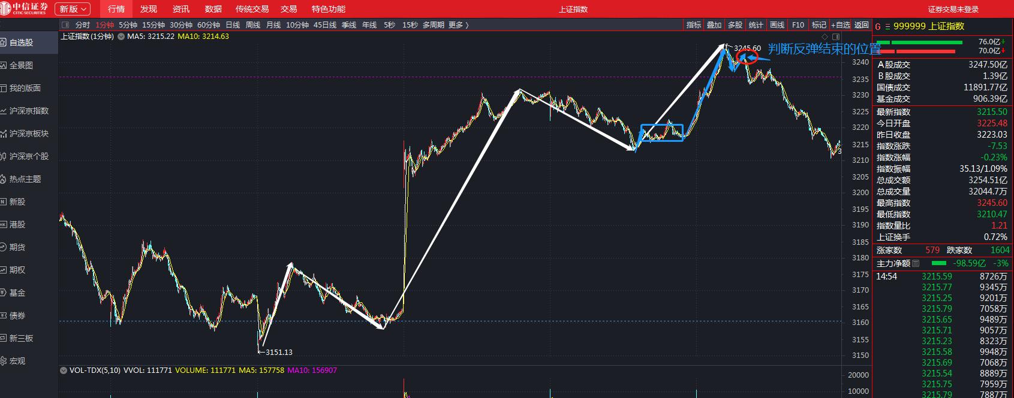This screenshot has height=398, width=1014.
Task: Click 返回 back button
Action: [862, 25]
